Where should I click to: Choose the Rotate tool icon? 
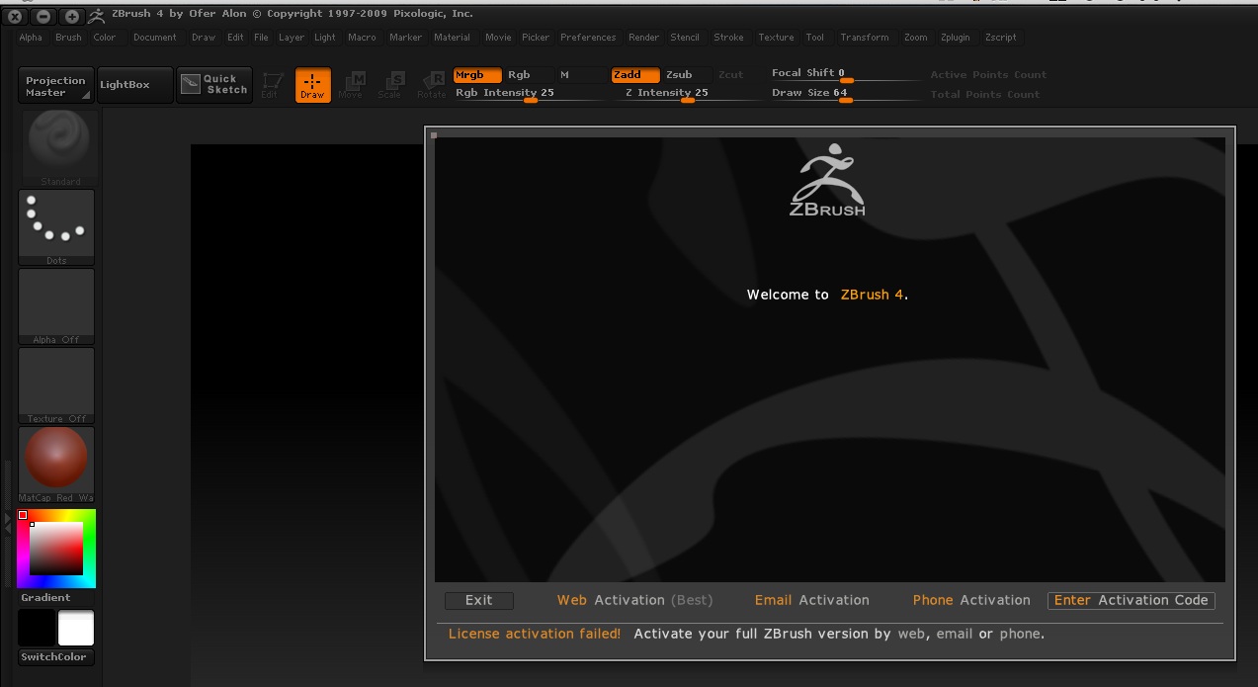point(432,85)
